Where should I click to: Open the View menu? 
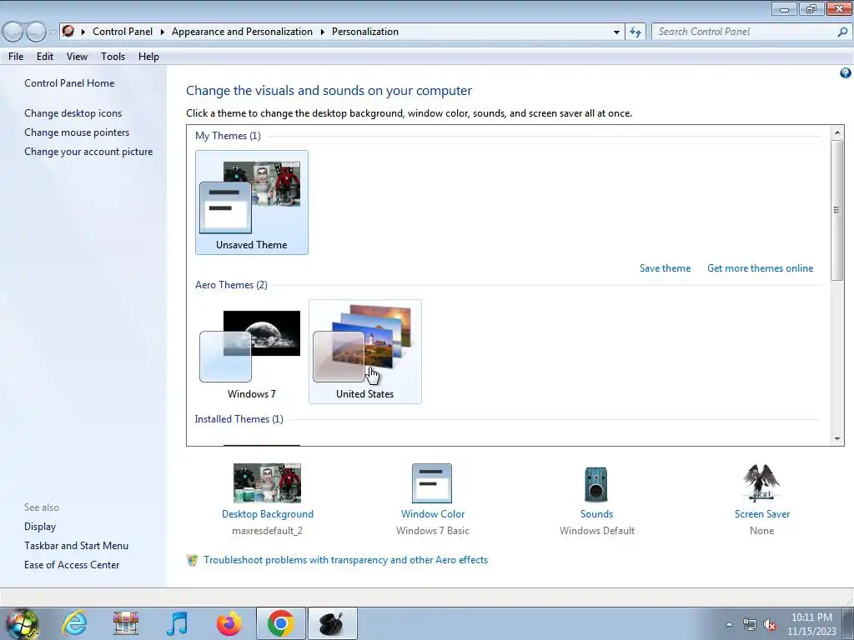[x=77, y=57]
